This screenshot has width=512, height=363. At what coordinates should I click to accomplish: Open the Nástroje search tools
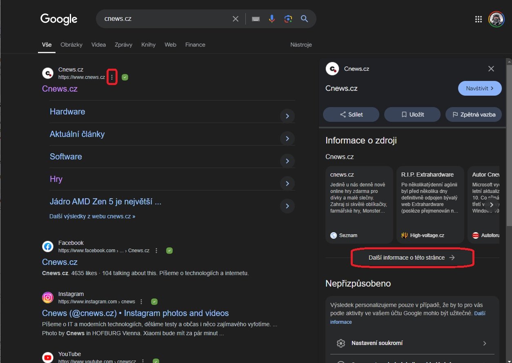(x=301, y=45)
